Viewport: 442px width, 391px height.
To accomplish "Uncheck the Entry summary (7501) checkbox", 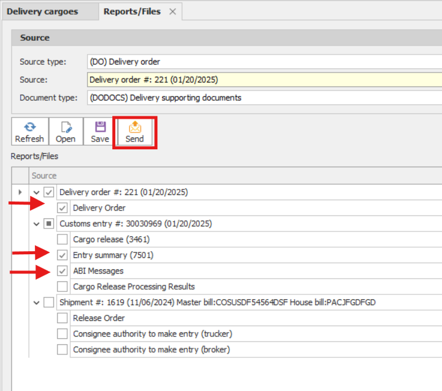I will tap(62, 255).
